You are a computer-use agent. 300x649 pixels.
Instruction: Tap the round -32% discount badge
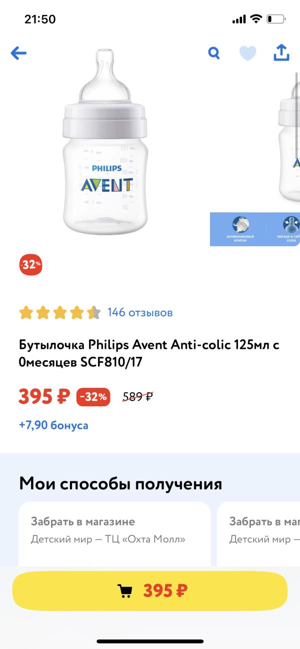click(x=30, y=265)
